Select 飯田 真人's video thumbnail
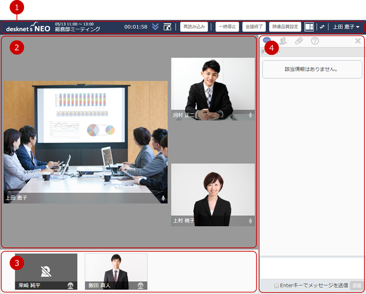This screenshot has height=294, width=366. tap(116, 271)
